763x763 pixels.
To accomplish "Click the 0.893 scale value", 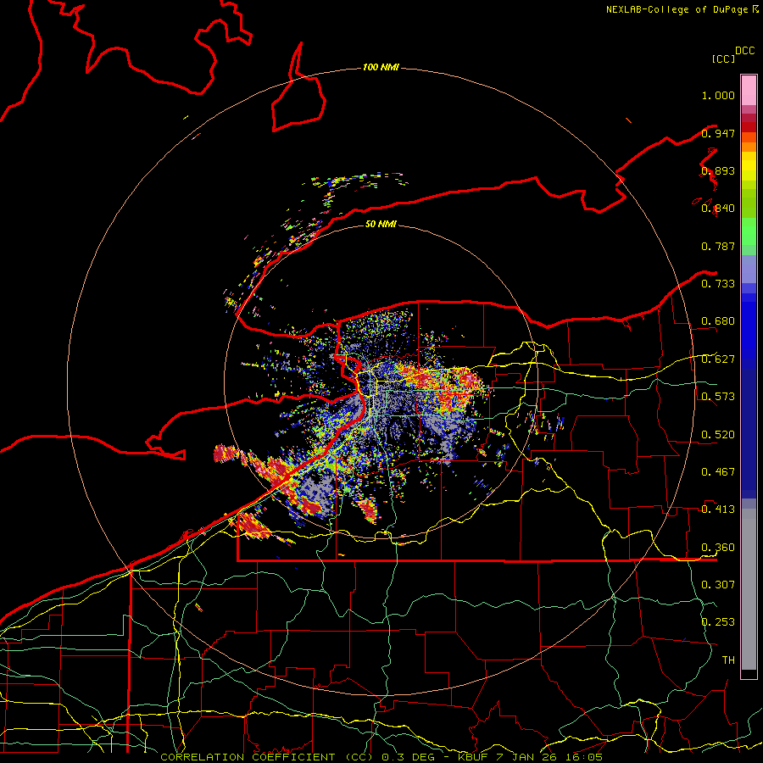I will (718, 171).
